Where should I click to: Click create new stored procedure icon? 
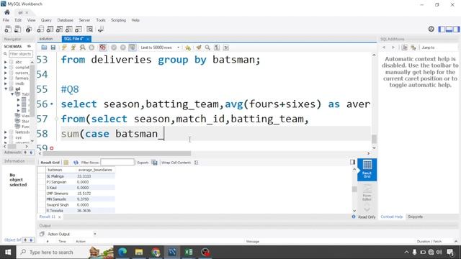click(69, 29)
